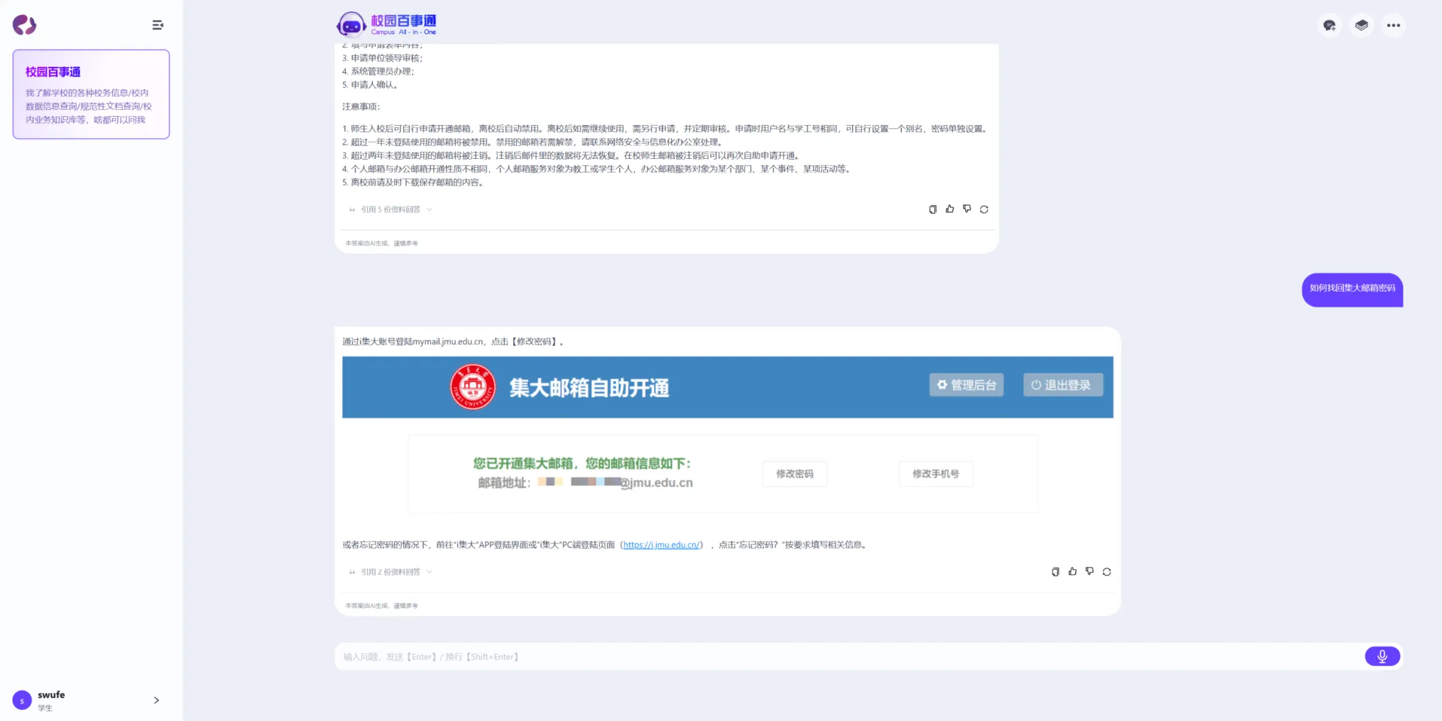Expand the '引用 2 份资料回答' references
Screen dimensions: 1442x721
click(x=392, y=573)
